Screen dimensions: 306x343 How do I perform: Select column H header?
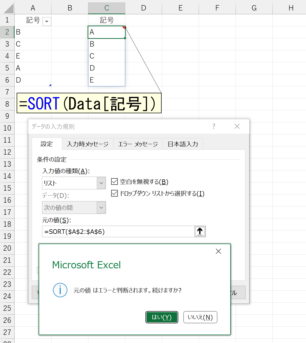tap(289, 8)
